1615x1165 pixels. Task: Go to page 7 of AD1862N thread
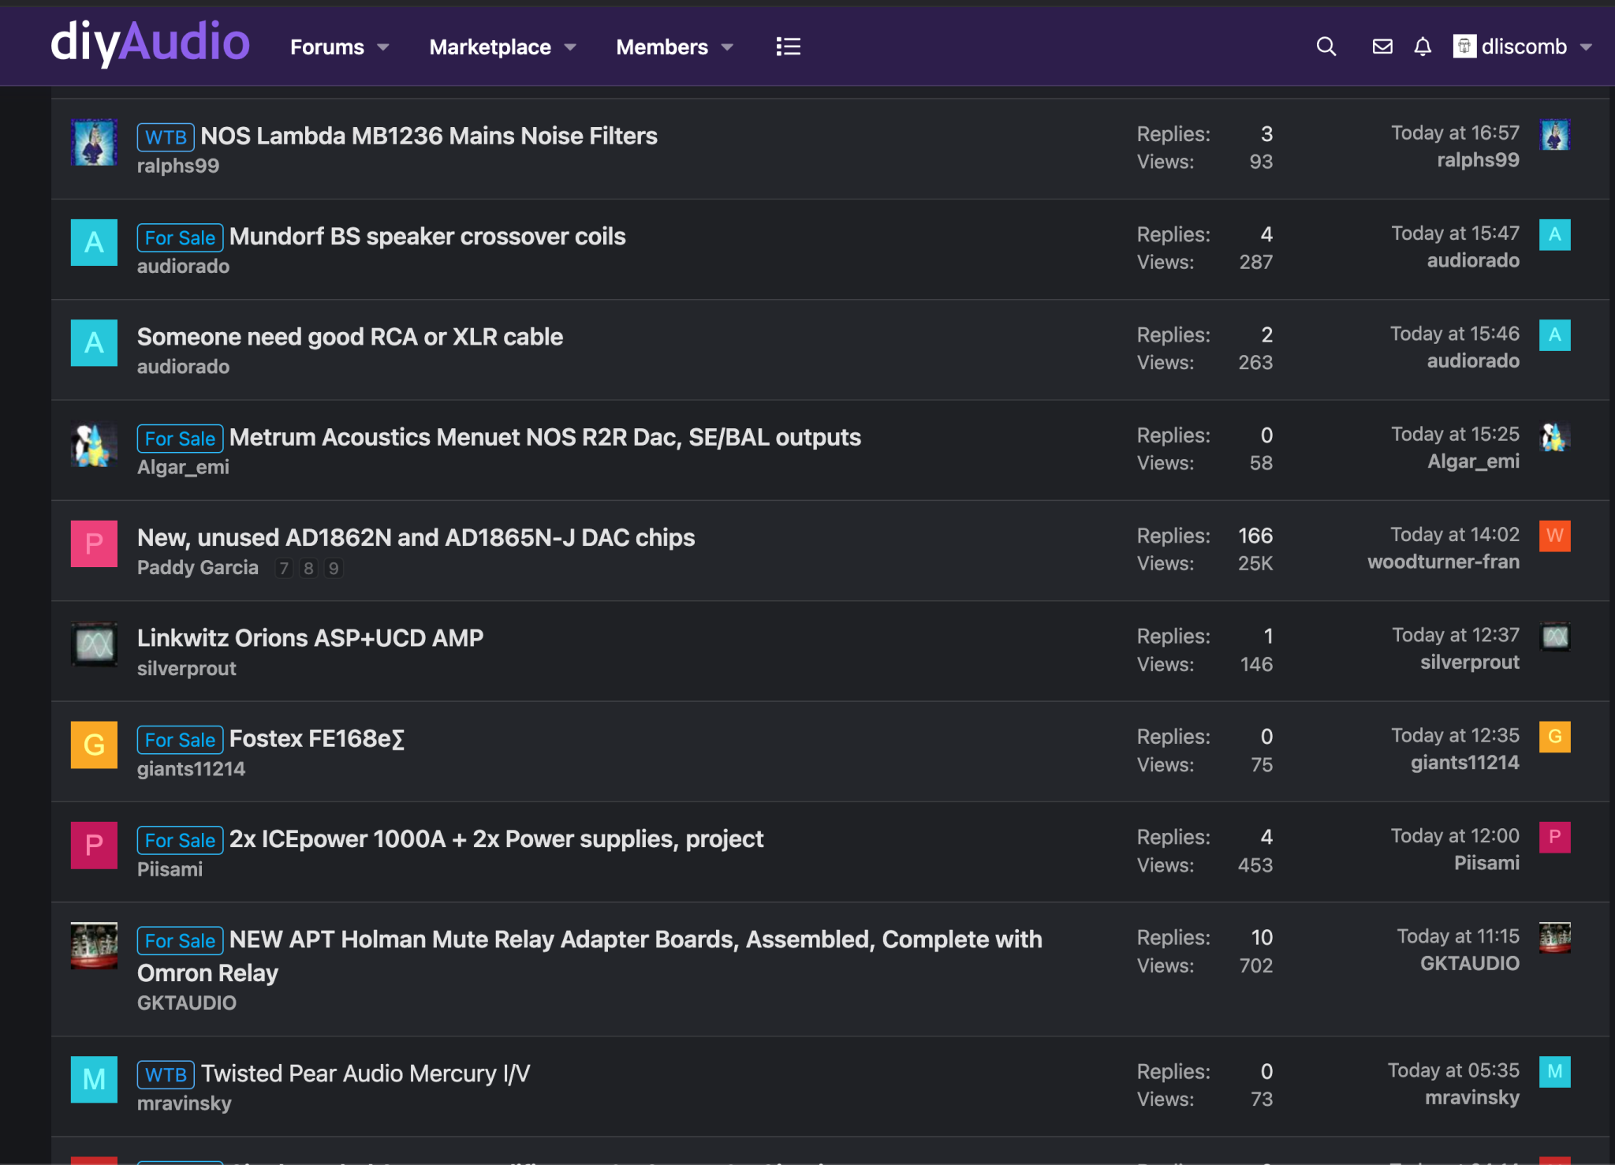tap(284, 568)
